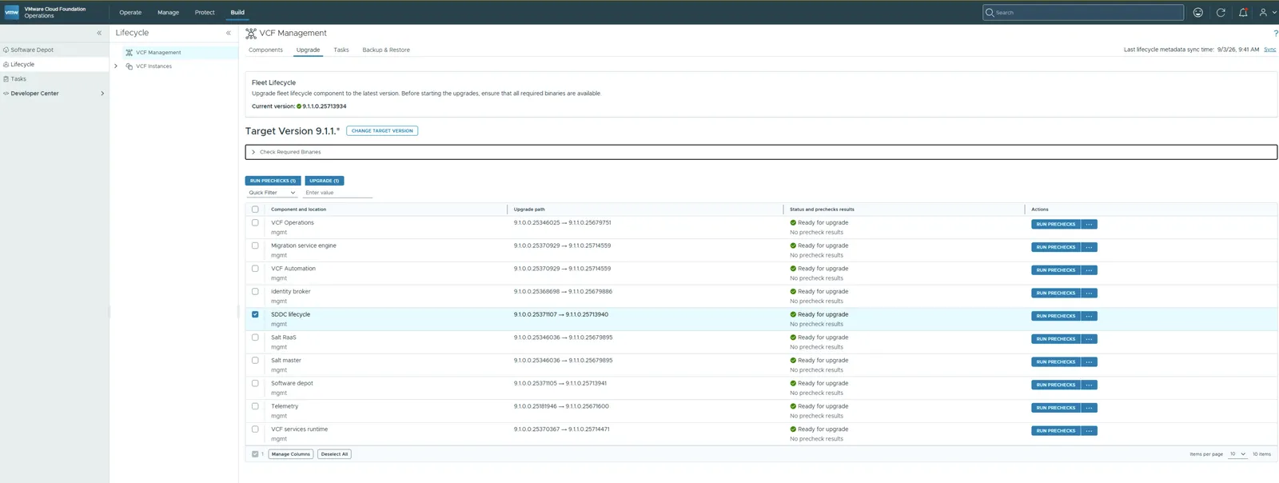Click the VCF Management title icon
Viewport: 1279px width, 483px height.
pyautogui.click(x=251, y=33)
